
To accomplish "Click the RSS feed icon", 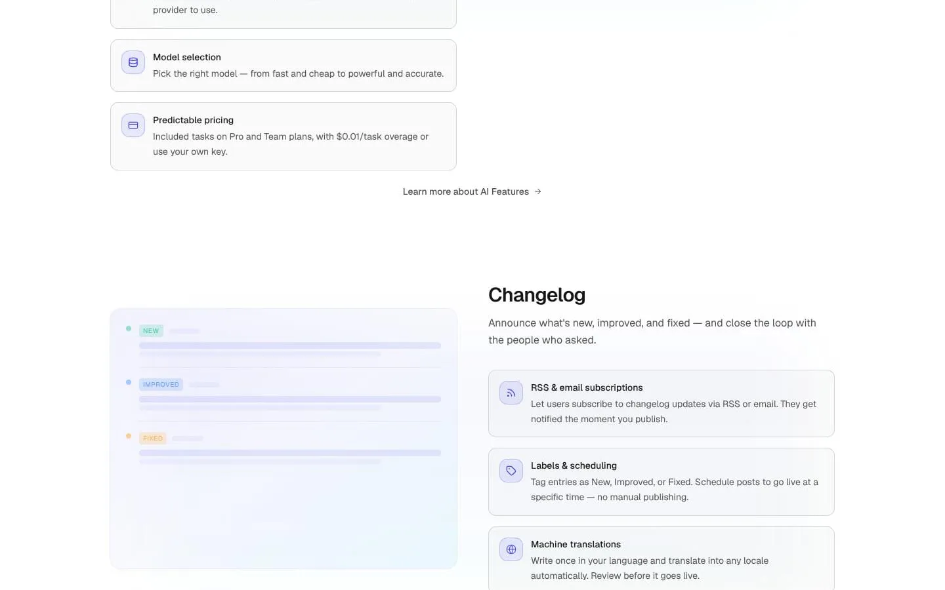I will point(511,393).
